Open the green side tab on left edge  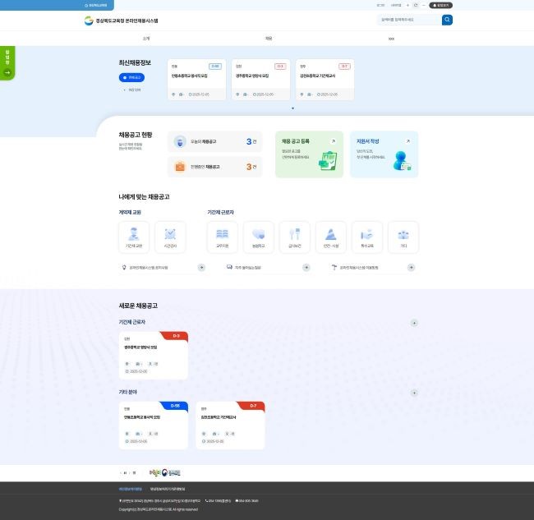(7, 62)
